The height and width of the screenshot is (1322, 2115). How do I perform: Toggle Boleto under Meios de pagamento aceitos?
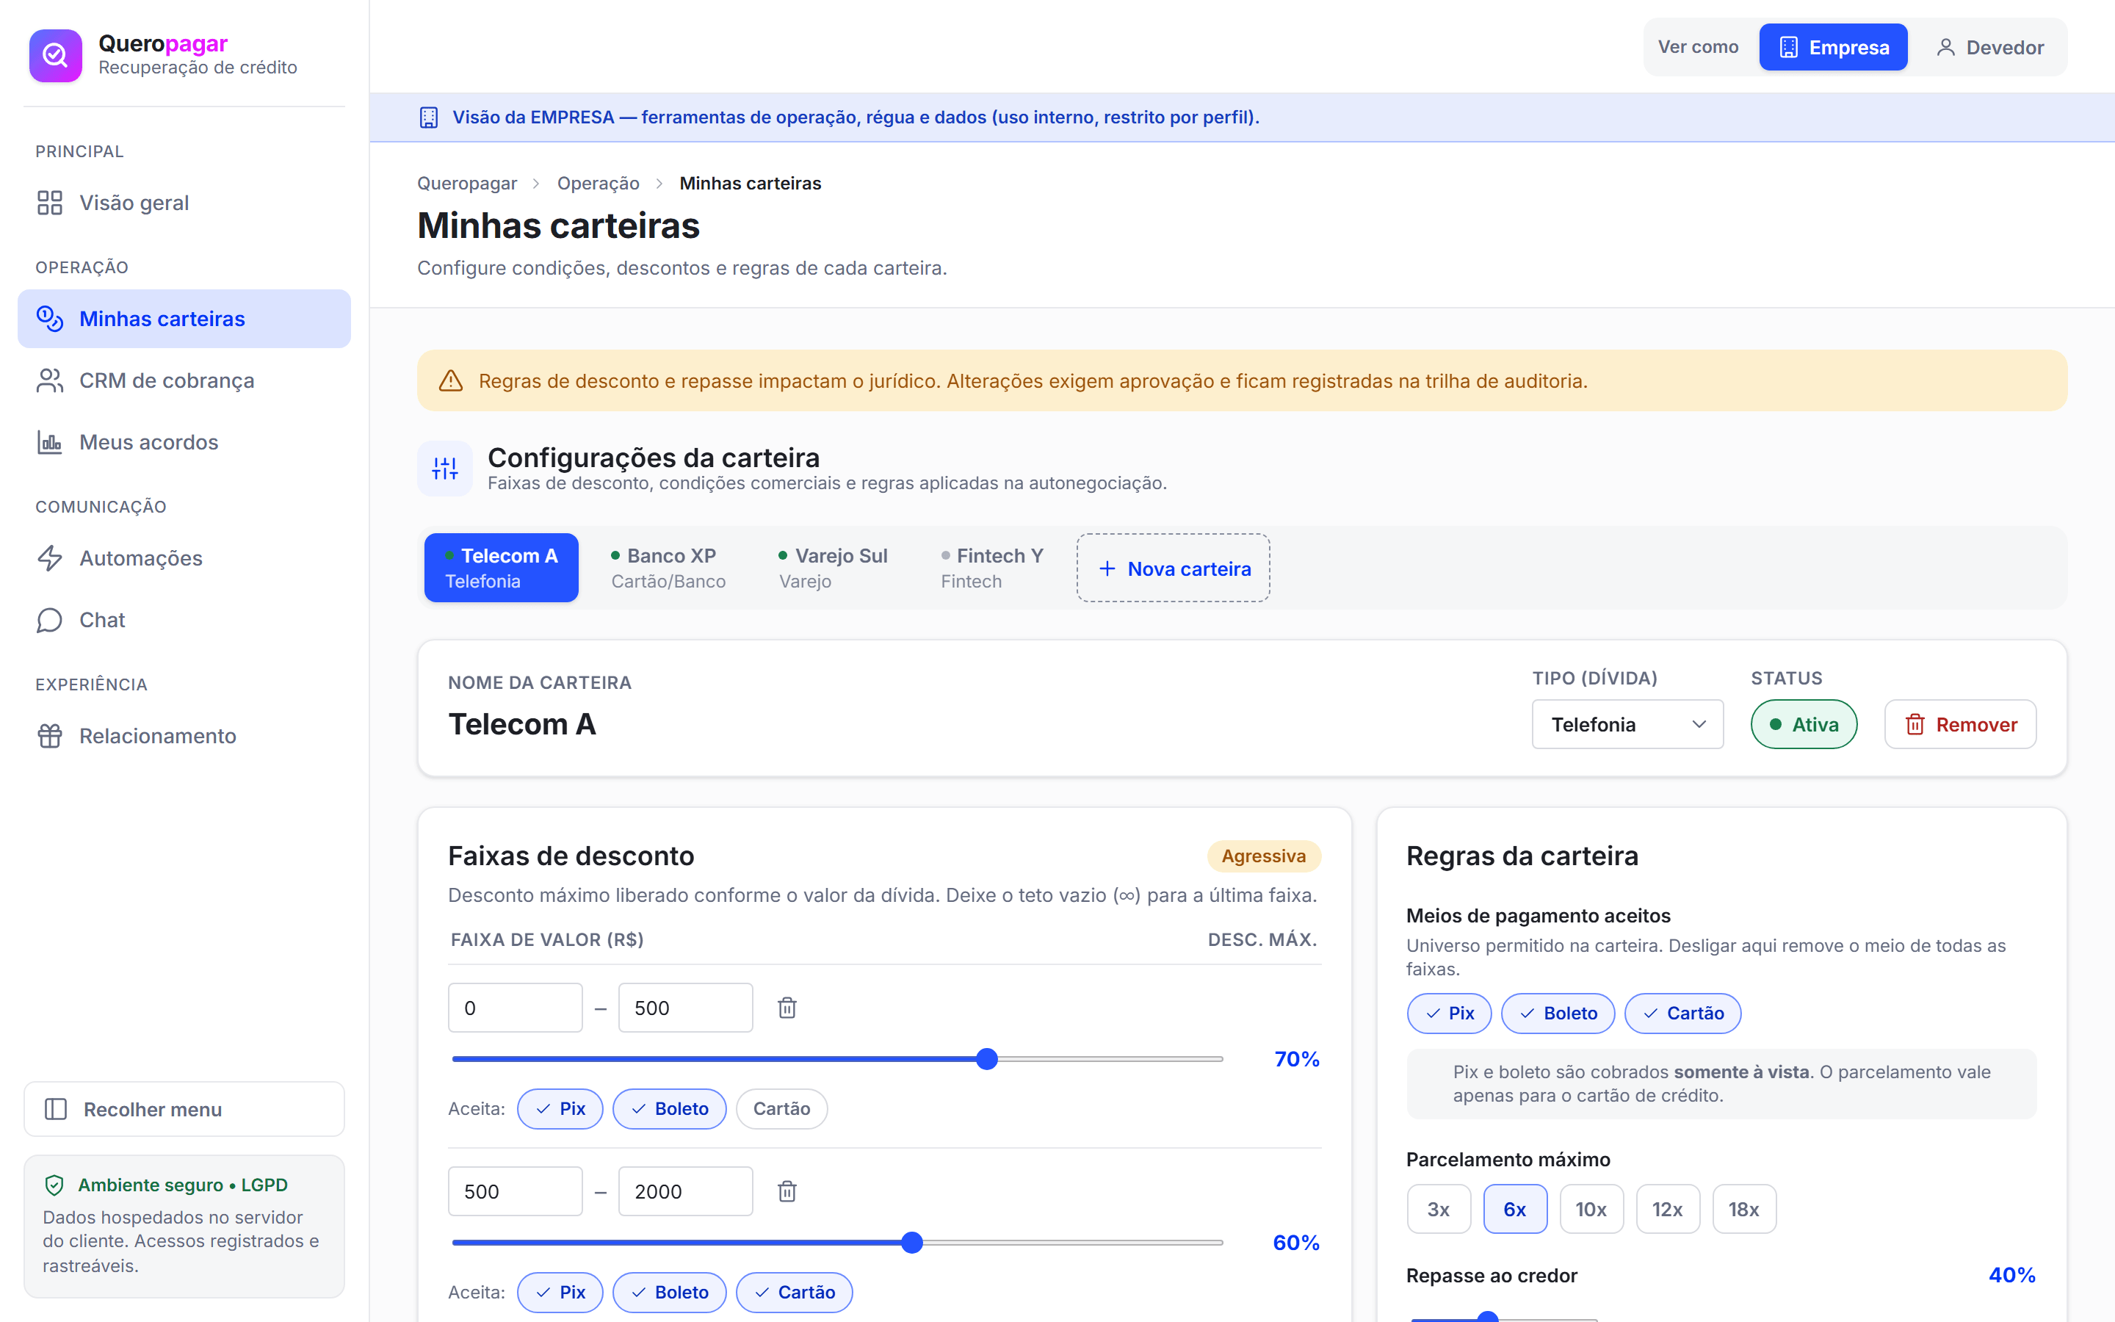pyautogui.click(x=1558, y=1014)
